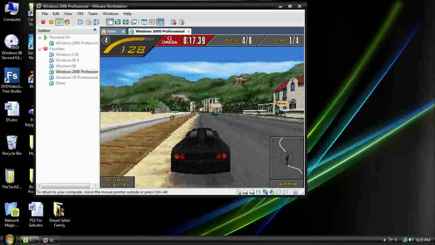Click the first hard disk status icon
The height and width of the screenshot is (245, 435).
pyautogui.click(x=245, y=192)
